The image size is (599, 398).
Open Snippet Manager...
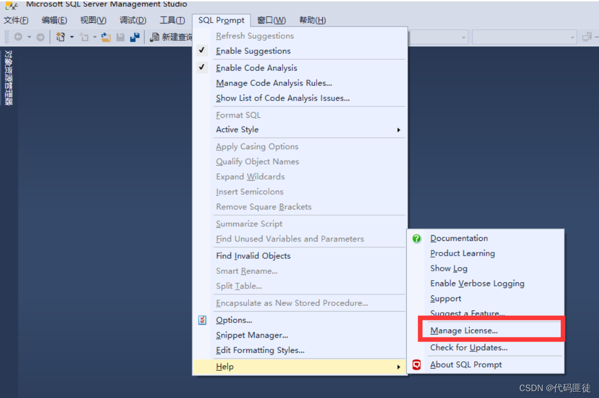(x=252, y=335)
